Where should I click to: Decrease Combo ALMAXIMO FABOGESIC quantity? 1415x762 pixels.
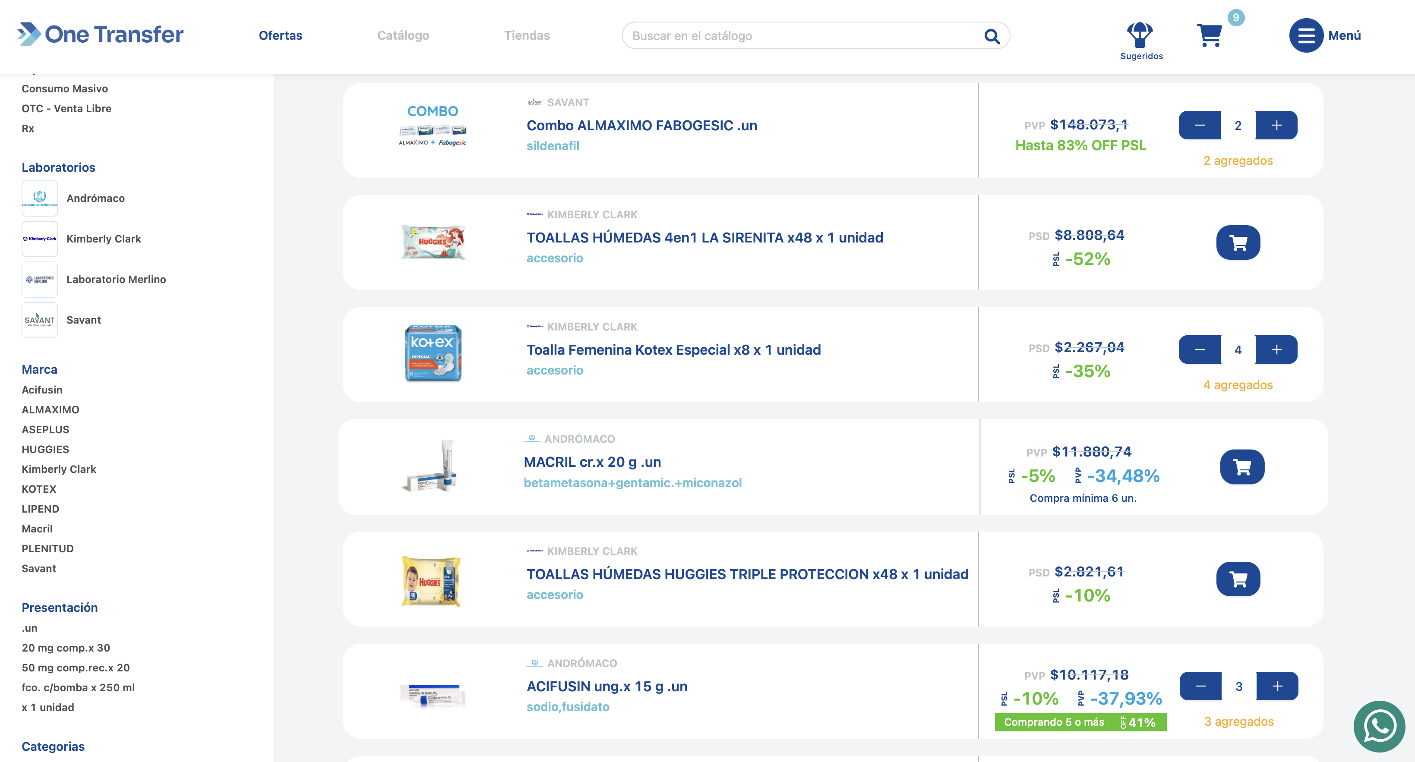click(1200, 125)
